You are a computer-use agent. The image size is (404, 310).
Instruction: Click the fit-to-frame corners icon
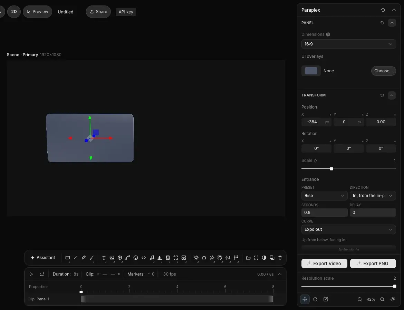click(x=256, y=258)
